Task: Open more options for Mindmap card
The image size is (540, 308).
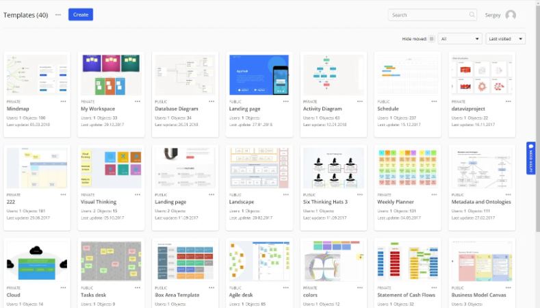Action: click(63, 101)
